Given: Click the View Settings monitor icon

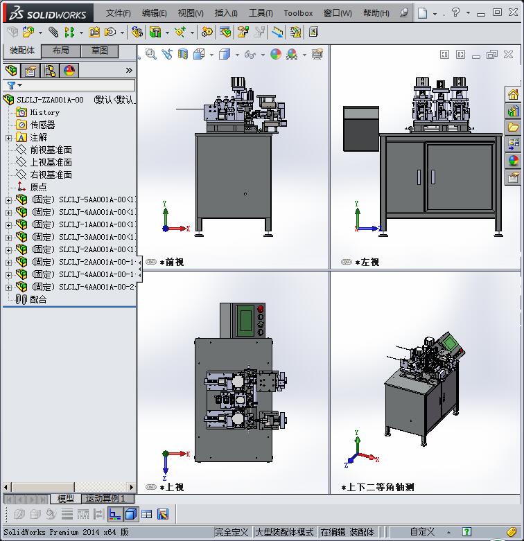Looking at the screenshot, I should pyautogui.click(x=317, y=54).
